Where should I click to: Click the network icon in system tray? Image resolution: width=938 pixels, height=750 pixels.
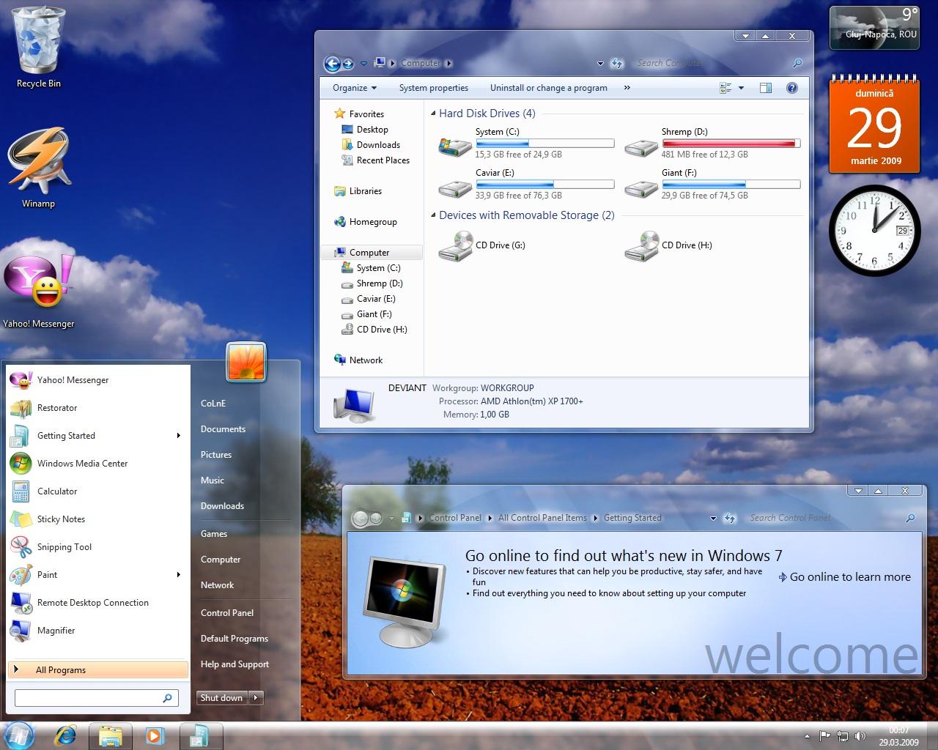pos(843,736)
